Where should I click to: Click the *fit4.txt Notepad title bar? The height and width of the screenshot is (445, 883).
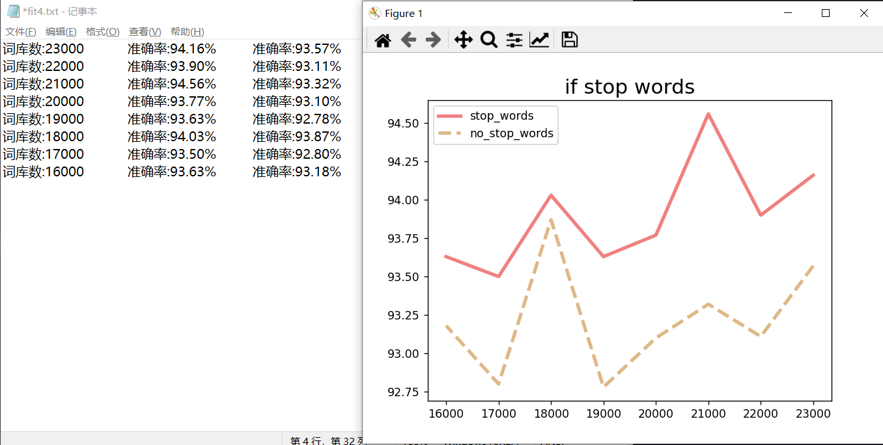tap(182, 11)
